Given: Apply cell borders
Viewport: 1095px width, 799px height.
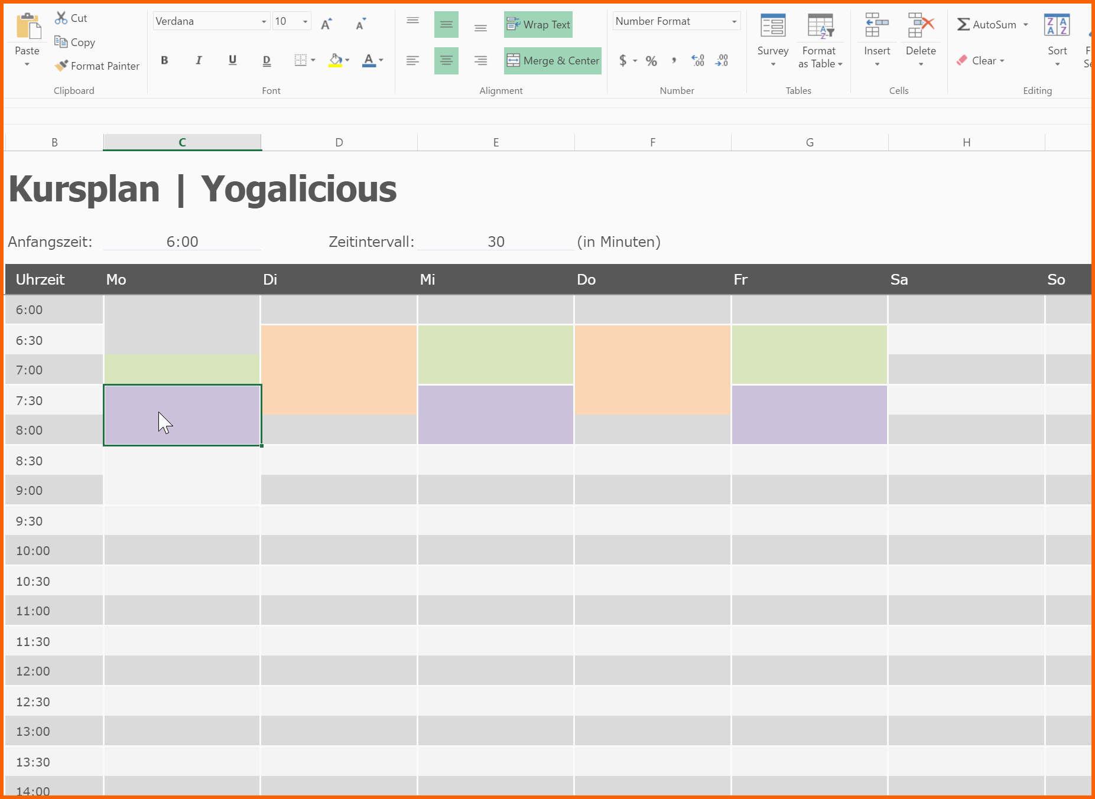Looking at the screenshot, I should pyautogui.click(x=301, y=60).
